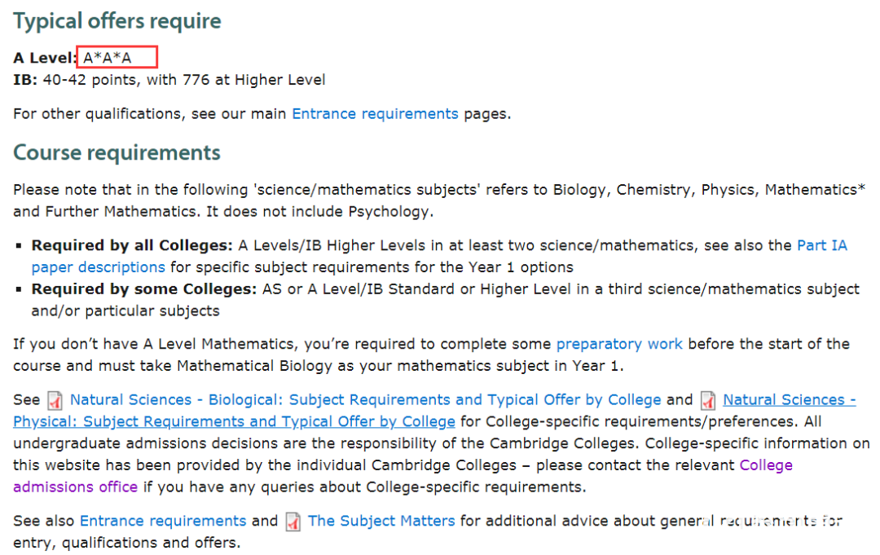Open Natural Sciences - Biological requirements link
Image resolution: width=880 pixels, height=555 pixels.
pyautogui.click(x=365, y=399)
